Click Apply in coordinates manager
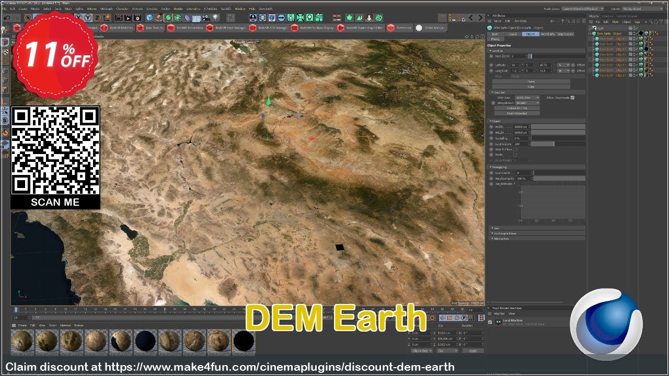This screenshot has width=669, height=376. click(x=472, y=350)
